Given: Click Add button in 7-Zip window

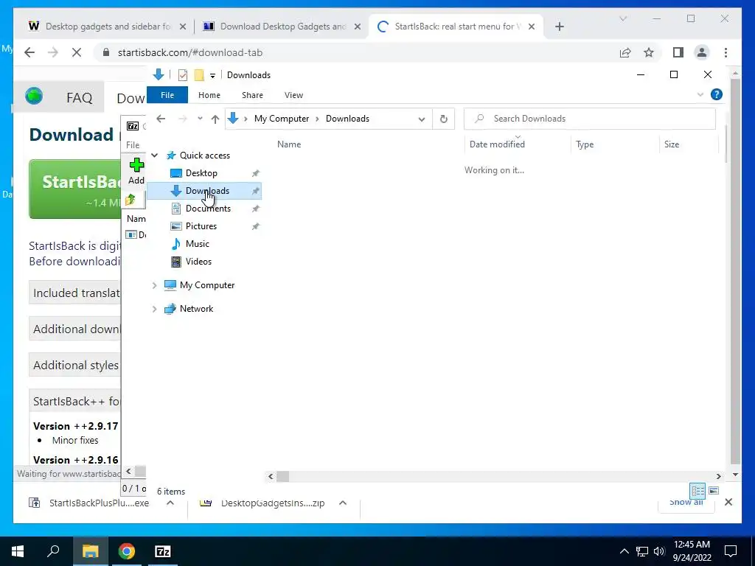Looking at the screenshot, I should pos(136,171).
